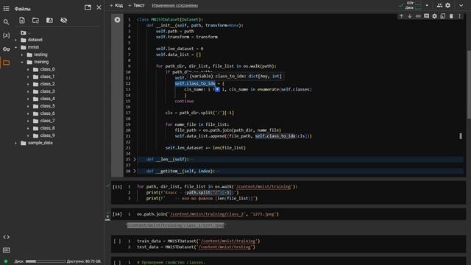Expand the class_5 folder

(x=28, y=106)
